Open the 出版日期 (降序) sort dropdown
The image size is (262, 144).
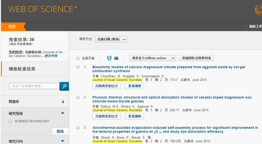click(111, 39)
